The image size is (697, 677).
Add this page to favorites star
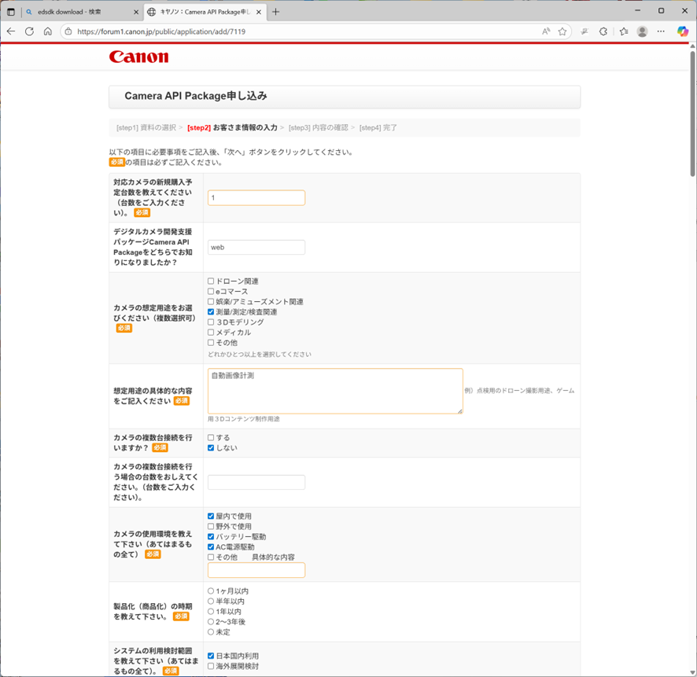coord(562,31)
